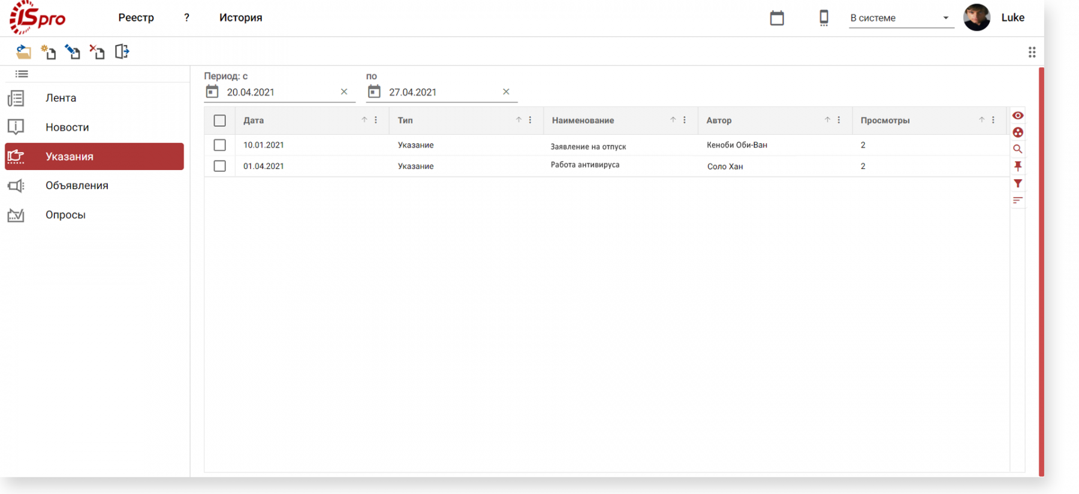Open Наименование column options menu
Image resolution: width=1079 pixels, height=494 pixels.
point(685,120)
